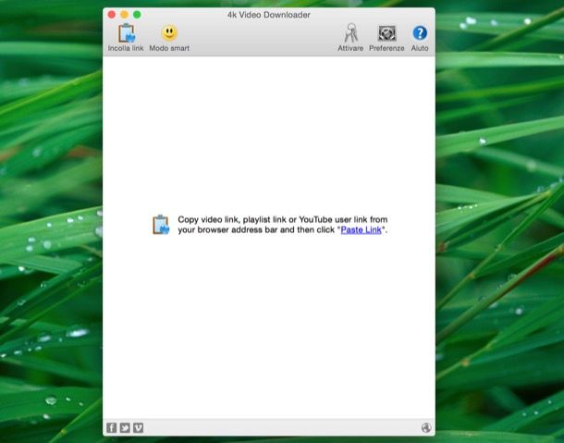564x443 pixels.
Task: Open the Aiuto help icon
Action: click(420, 33)
